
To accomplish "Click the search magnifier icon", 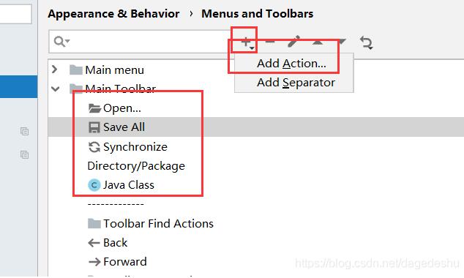I will (x=59, y=41).
